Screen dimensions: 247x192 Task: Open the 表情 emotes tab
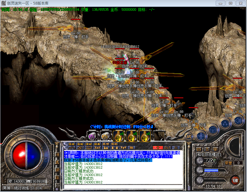coord(105,144)
